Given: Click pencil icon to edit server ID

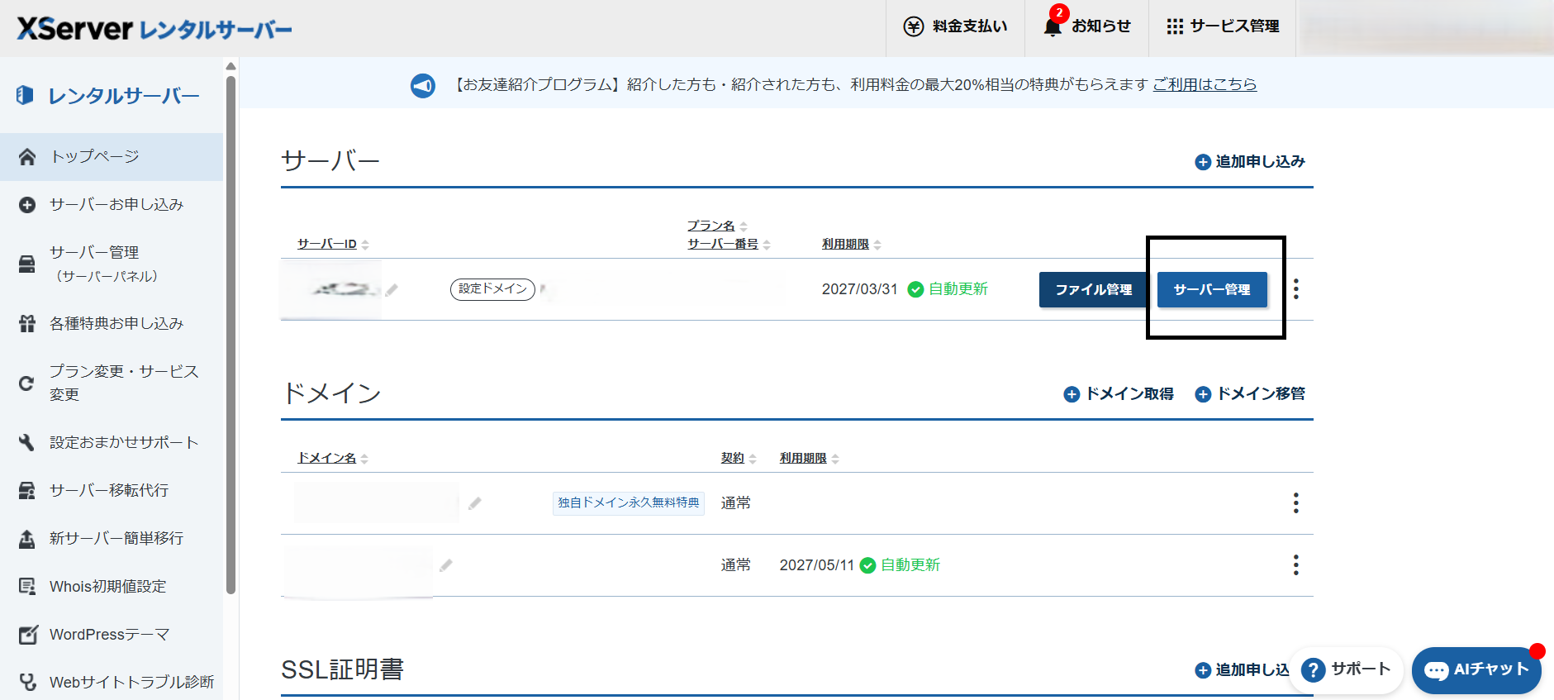Looking at the screenshot, I should (x=392, y=290).
